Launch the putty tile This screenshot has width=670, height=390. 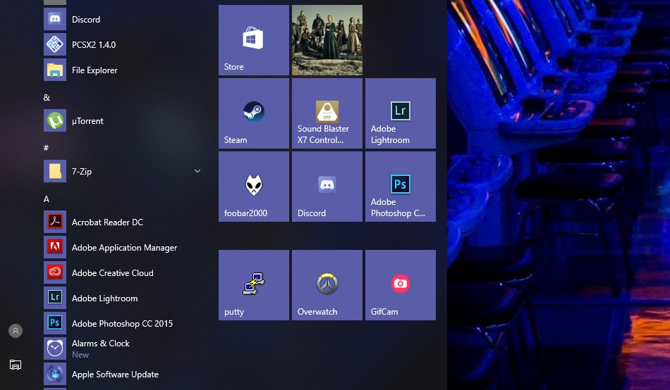pos(254,285)
